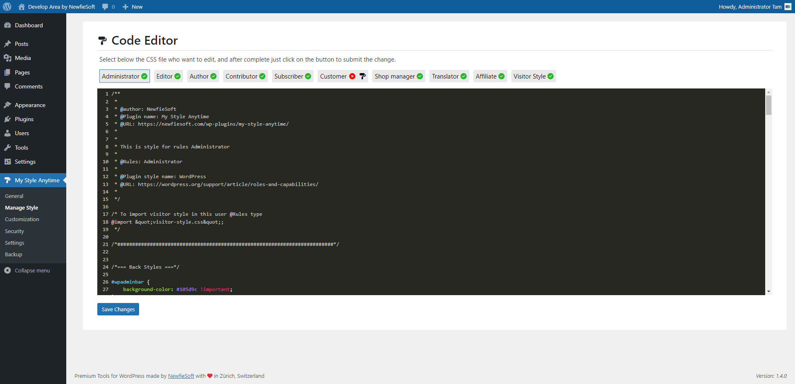Click the code editor scrollbar thumb
Image resolution: width=795 pixels, height=384 pixels.
(x=768, y=105)
